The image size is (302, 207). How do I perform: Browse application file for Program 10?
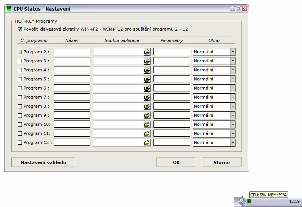147,124
